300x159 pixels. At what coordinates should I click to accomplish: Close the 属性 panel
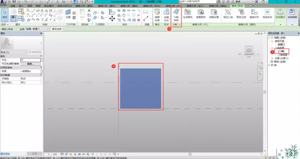41,33
